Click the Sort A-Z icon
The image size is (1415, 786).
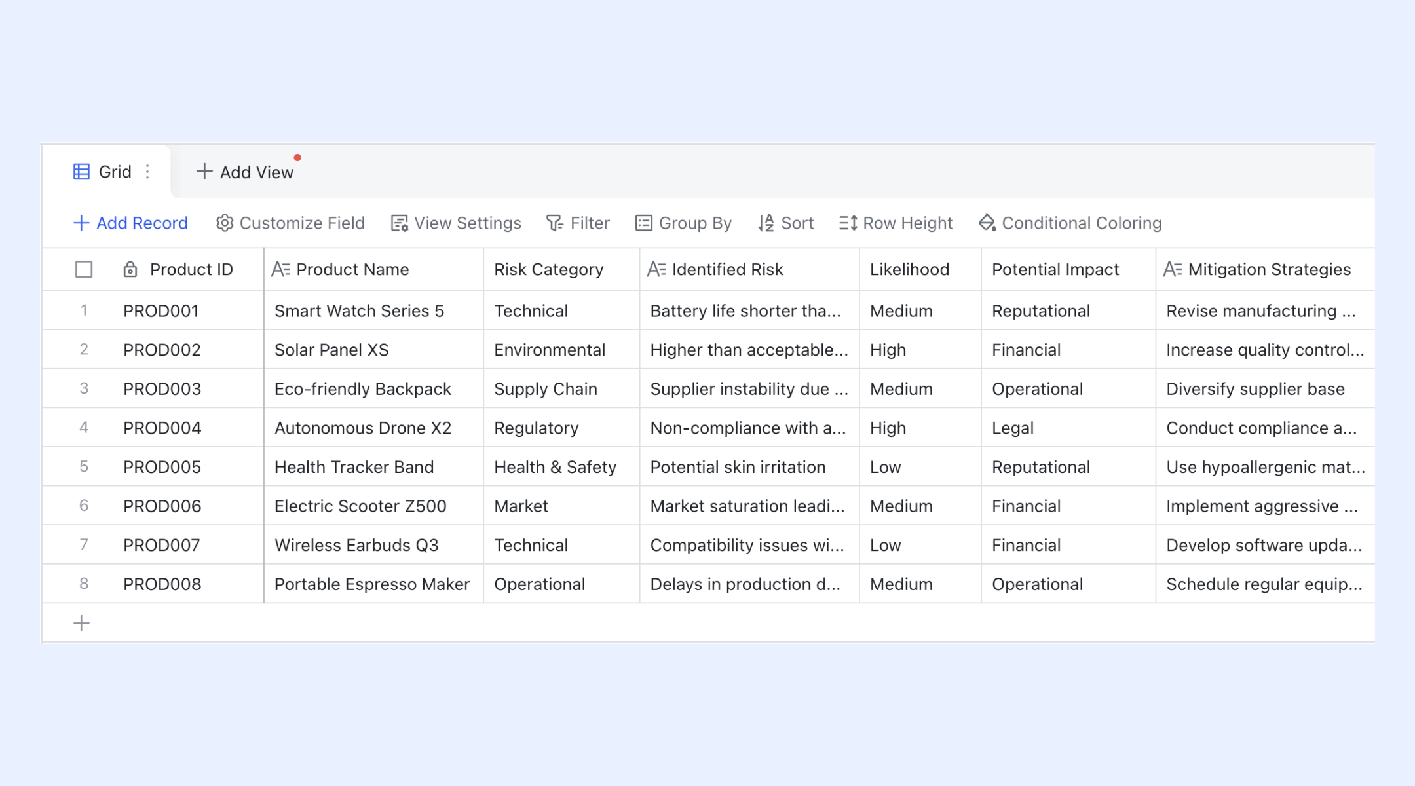(766, 223)
